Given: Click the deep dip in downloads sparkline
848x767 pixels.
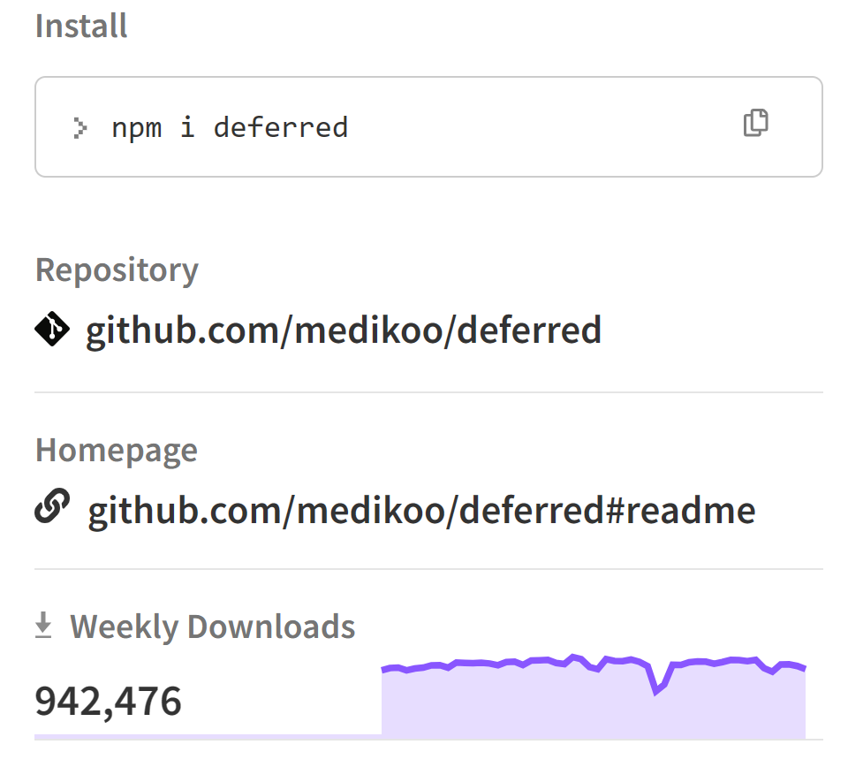Looking at the screenshot, I should click(656, 691).
